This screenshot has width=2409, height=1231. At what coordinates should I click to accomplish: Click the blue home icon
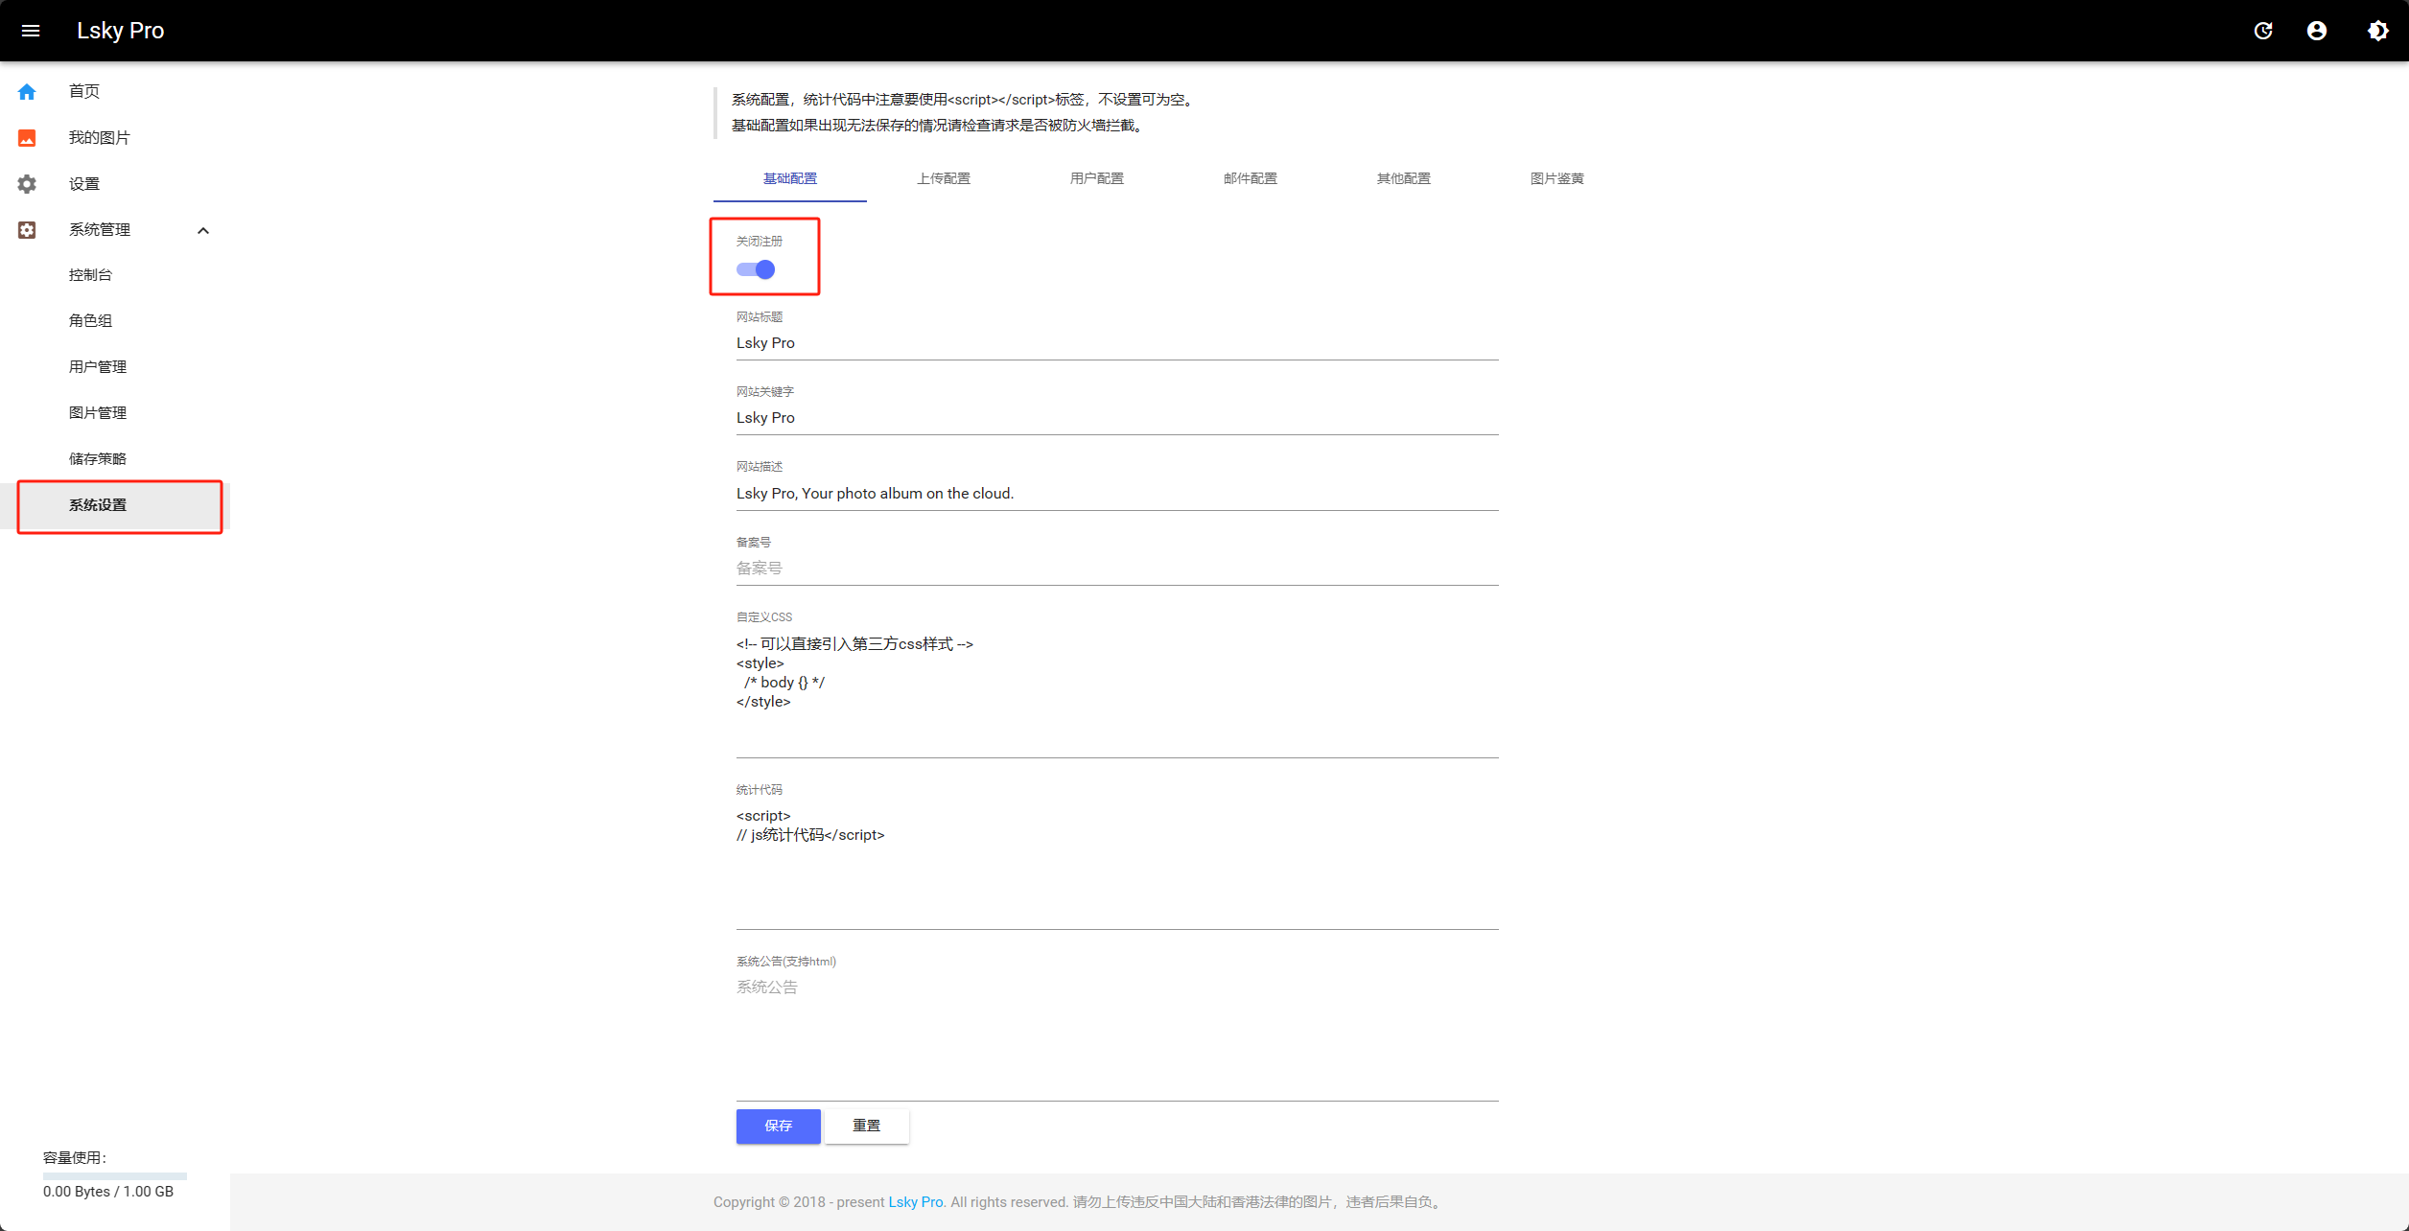pos(27,92)
